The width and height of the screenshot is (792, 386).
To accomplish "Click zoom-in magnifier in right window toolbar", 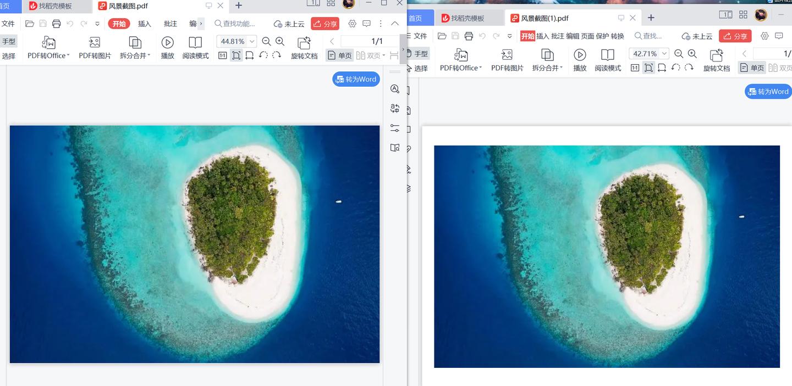I will [x=692, y=54].
